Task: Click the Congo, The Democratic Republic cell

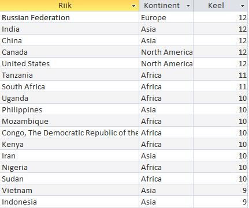Action: click(x=69, y=133)
